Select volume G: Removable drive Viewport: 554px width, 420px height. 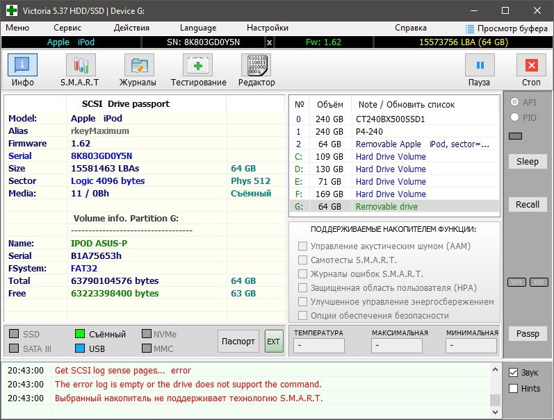[x=394, y=206]
